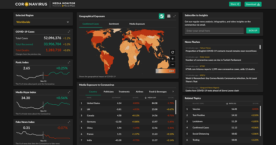Open the Politicians tab
The image size is (276, 145).
109,91
